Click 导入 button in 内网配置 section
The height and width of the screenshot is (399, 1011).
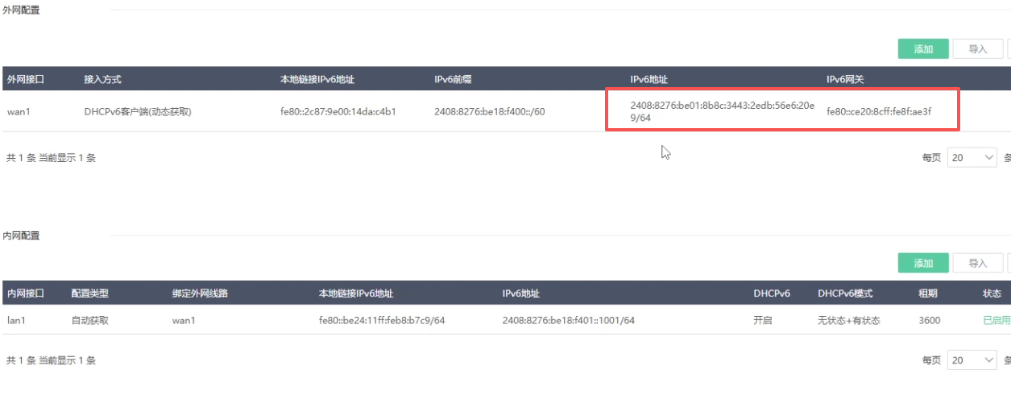(x=977, y=264)
